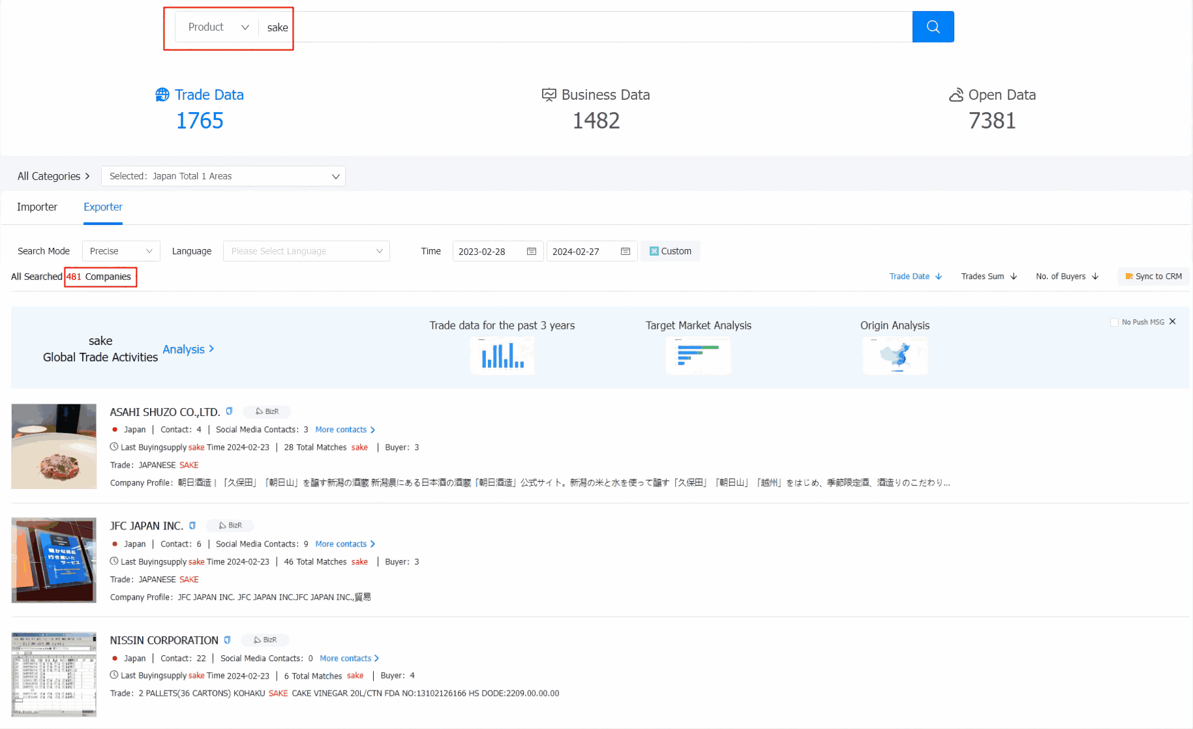Copy NISSIN CORPORATION name icon

pos(227,640)
